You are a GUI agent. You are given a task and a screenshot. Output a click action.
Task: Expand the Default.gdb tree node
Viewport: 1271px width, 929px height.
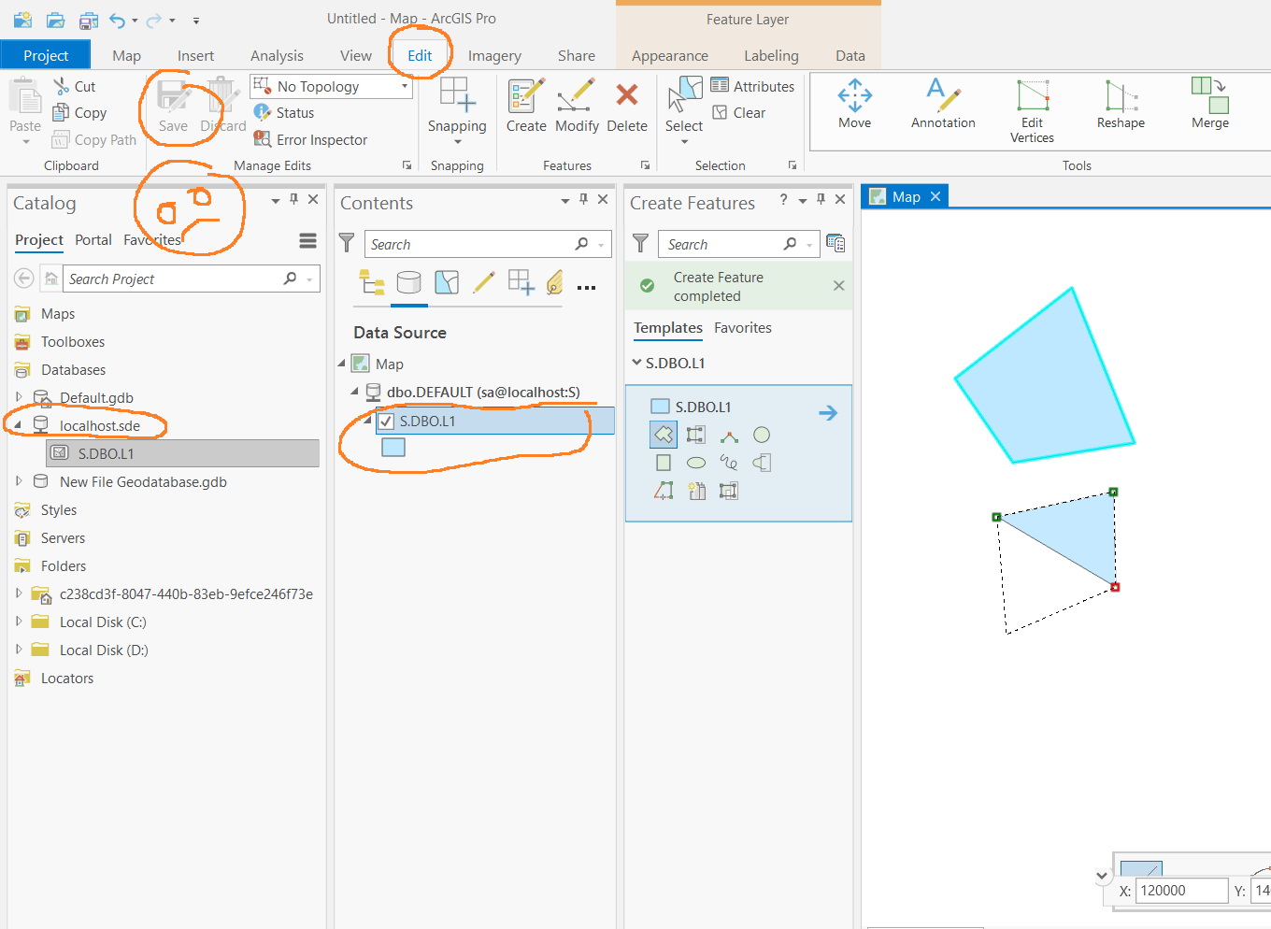pyautogui.click(x=19, y=397)
